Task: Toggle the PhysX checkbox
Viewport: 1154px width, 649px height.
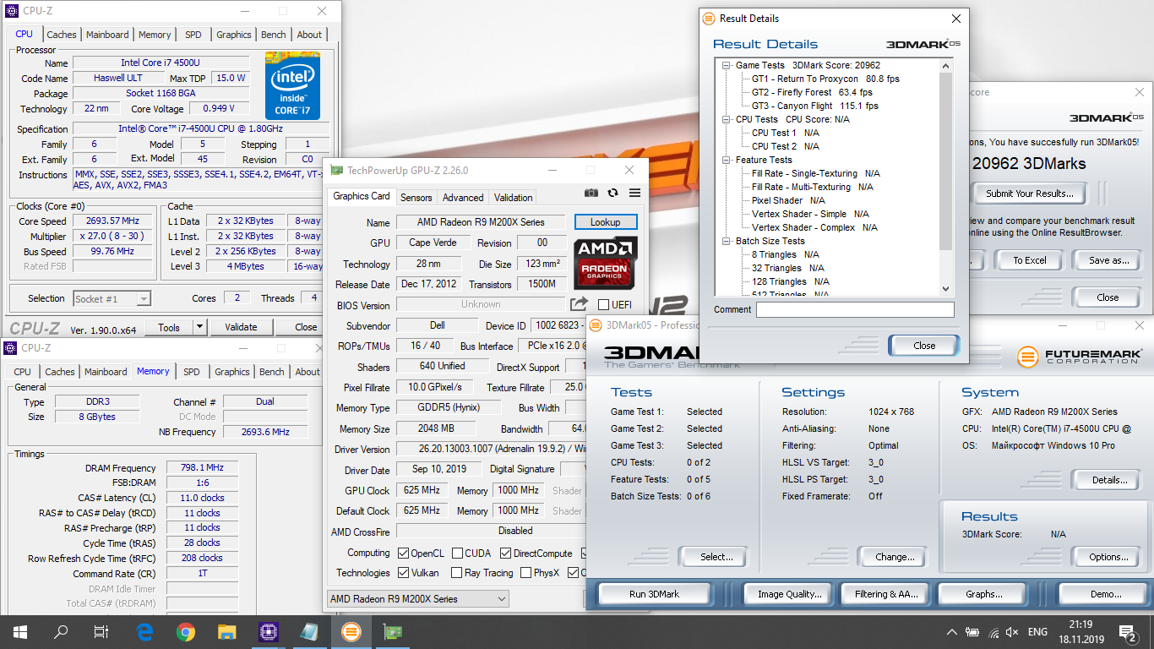Action: 525,573
